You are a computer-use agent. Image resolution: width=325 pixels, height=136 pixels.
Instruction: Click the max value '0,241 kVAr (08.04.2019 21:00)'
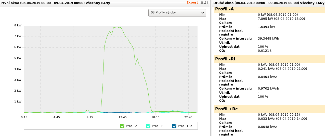click(x=282, y=69)
